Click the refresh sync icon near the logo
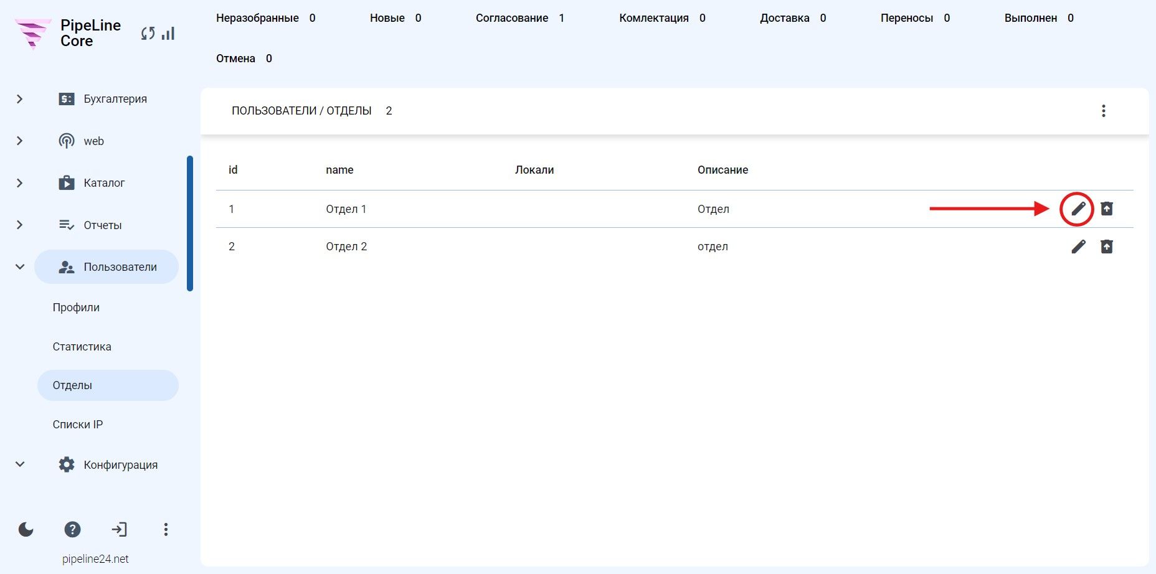 (148, 34)
